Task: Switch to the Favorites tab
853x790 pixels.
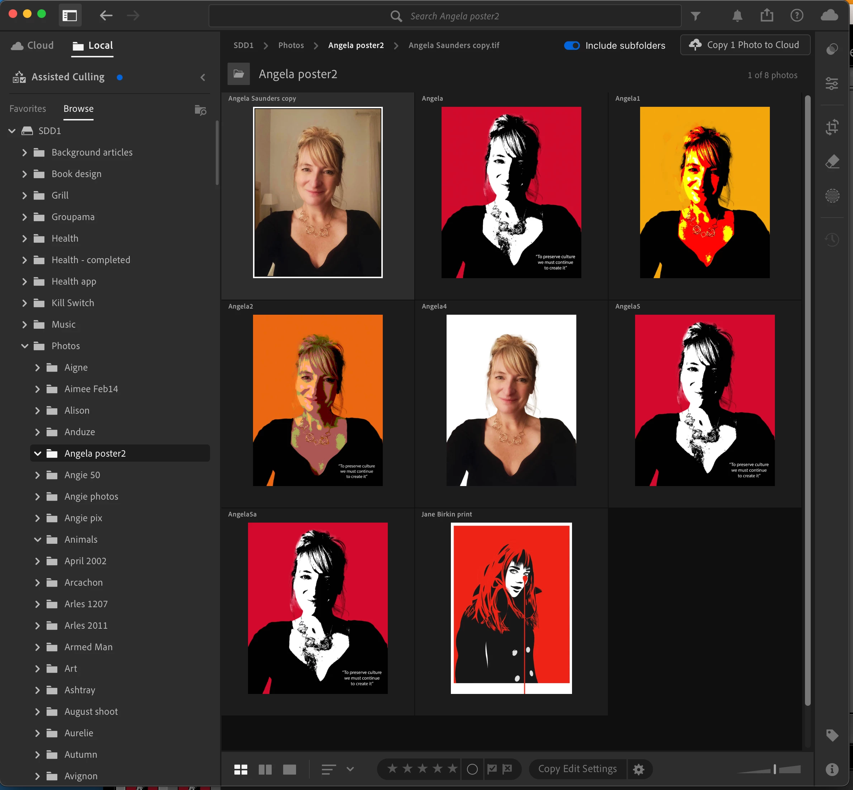Action: point(27,109)
